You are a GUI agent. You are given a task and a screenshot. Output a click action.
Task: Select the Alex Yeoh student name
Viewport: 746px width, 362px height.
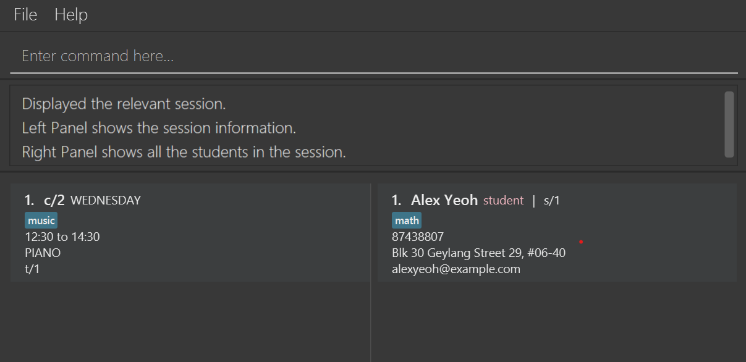pyautogui.click(x=444, y=200)
